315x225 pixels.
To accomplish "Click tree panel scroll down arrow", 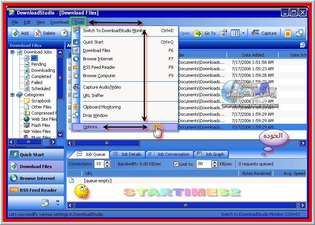I will pyautogui.click(x=60, y=135).
